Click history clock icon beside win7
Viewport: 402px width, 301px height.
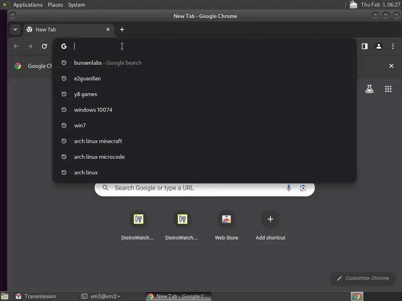[64, 125]
